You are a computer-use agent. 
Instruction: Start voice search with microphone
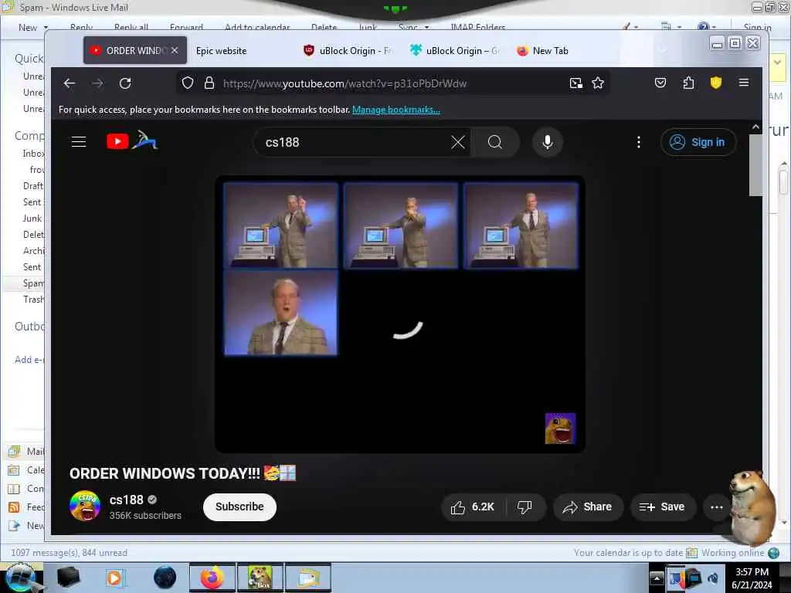point(548,142)
